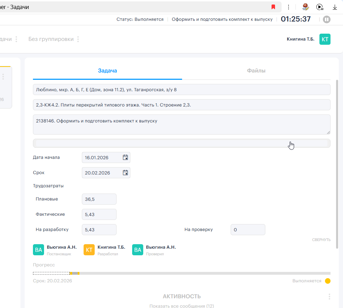Click the Прогресс label

44,265
